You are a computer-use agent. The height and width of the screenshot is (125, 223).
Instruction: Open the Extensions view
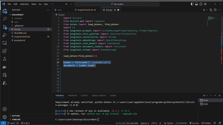tap(5, 51)
